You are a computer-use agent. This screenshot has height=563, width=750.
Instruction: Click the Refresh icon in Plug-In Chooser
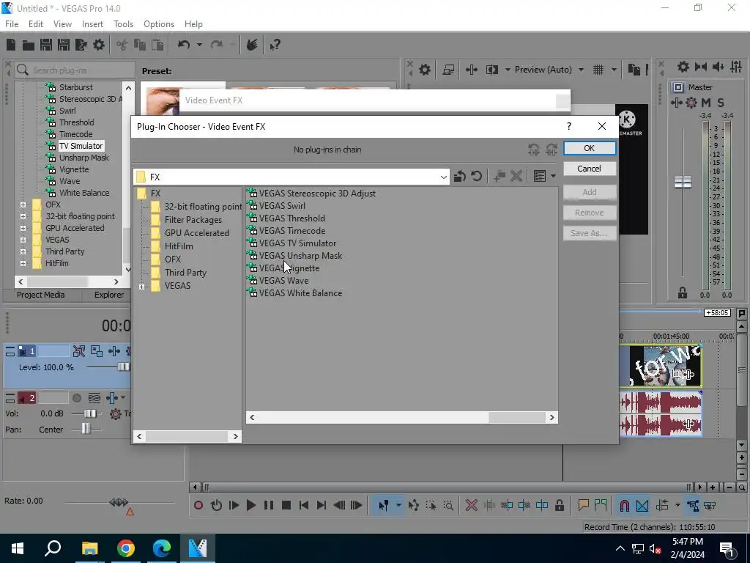tap(476, 176)
